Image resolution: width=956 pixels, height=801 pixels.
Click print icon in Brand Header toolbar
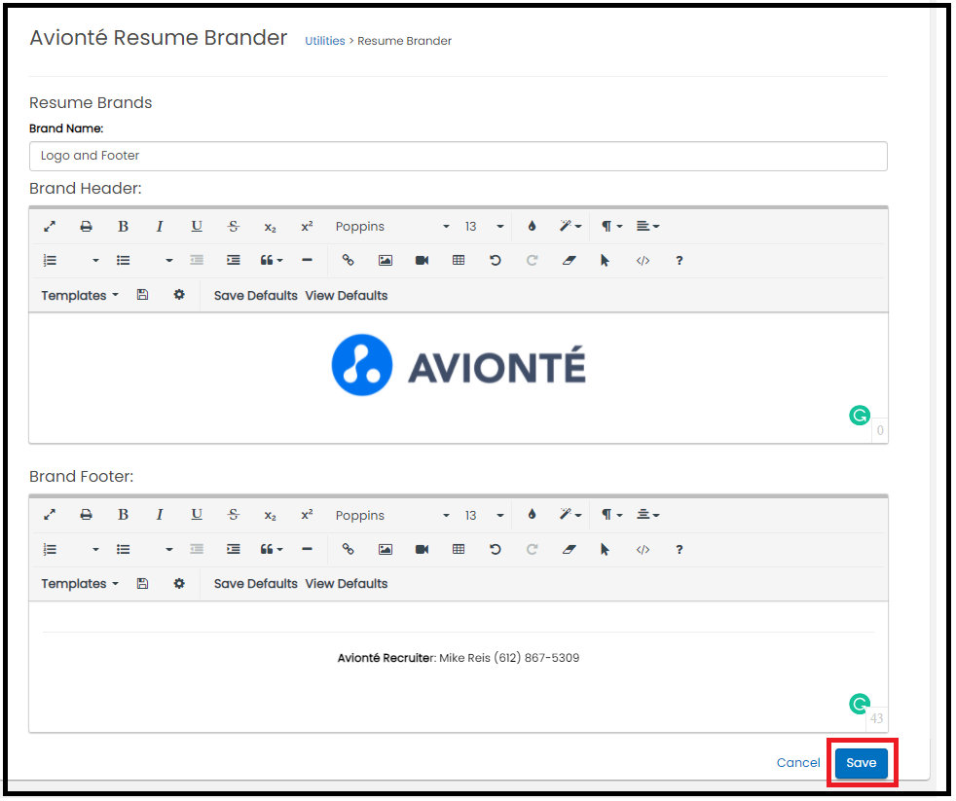pos(86,227)
